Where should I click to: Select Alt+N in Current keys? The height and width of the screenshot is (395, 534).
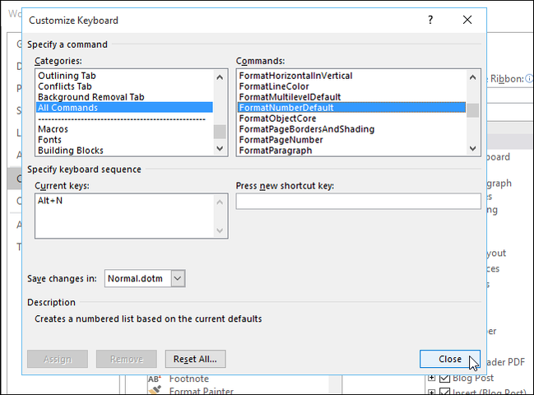(x=50, y=201)
